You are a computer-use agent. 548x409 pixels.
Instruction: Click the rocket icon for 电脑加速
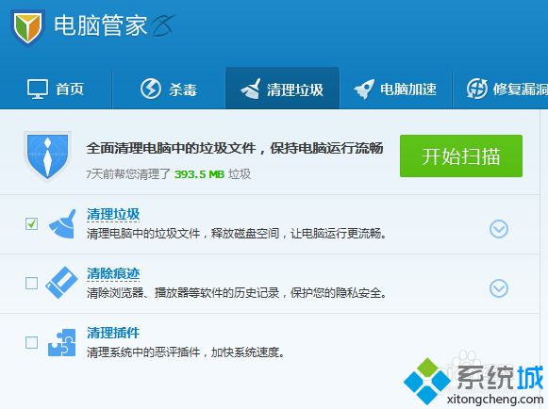(364, 90)
